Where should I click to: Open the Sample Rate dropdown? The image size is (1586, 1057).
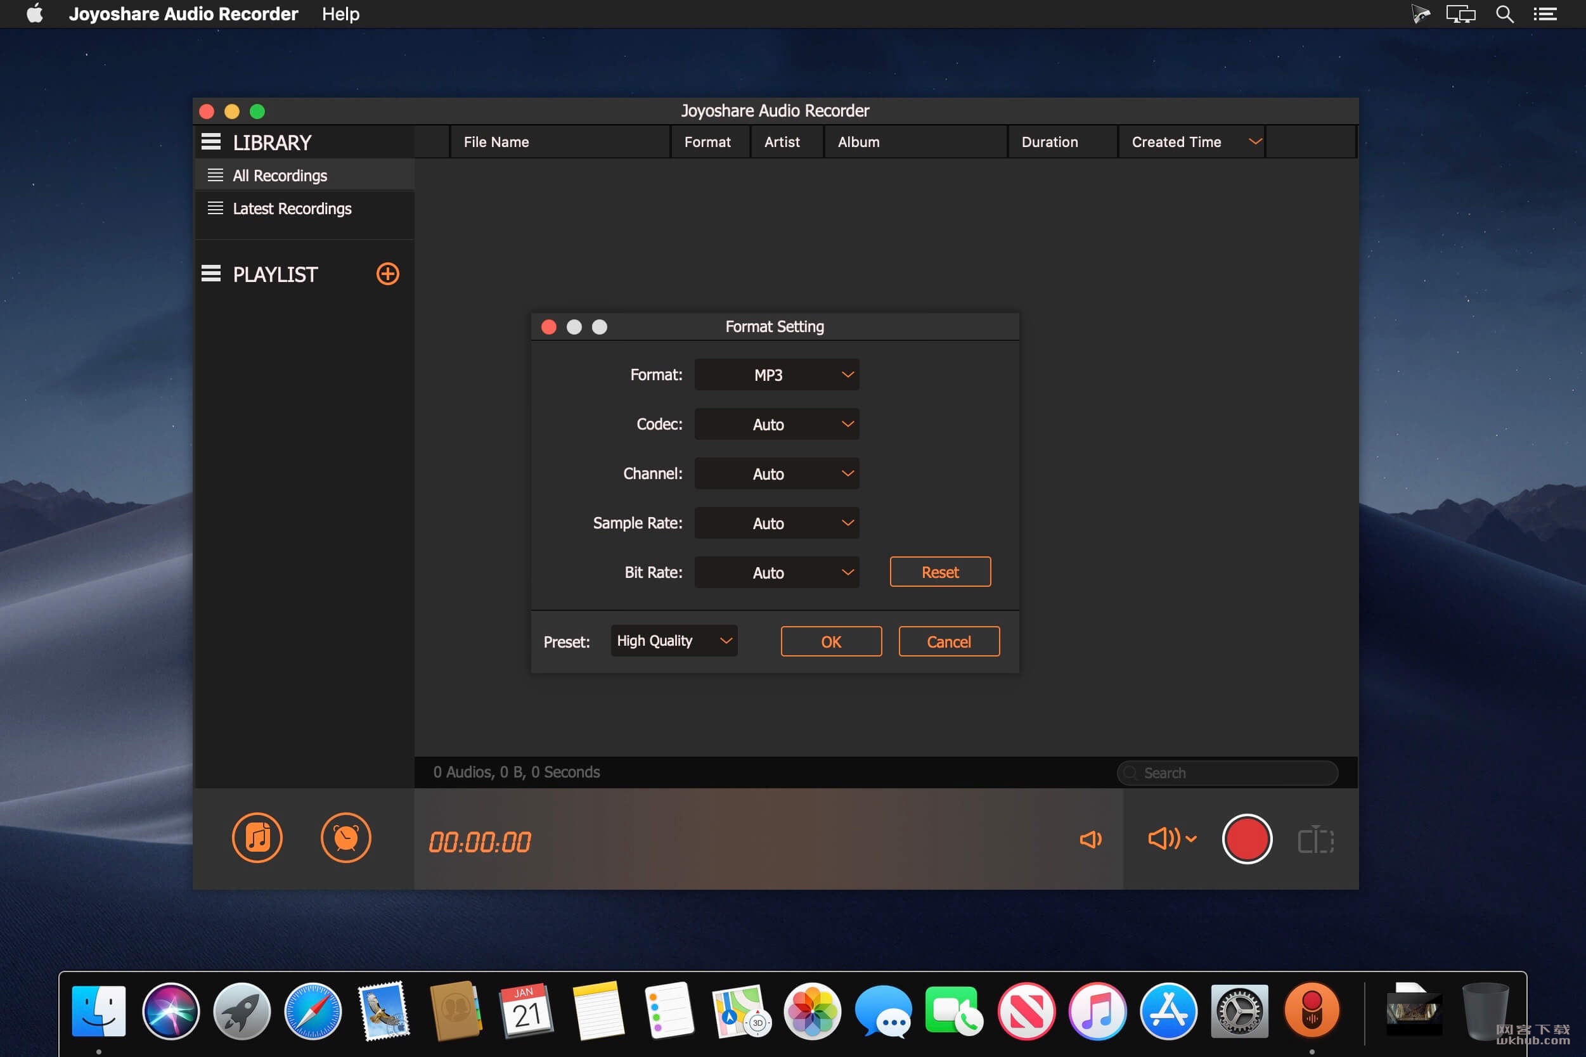click(777, 523)
